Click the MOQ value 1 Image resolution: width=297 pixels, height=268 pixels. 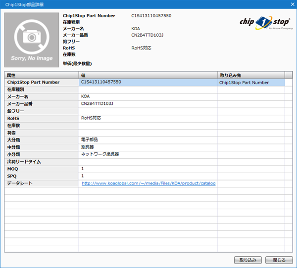pos(82,169)
